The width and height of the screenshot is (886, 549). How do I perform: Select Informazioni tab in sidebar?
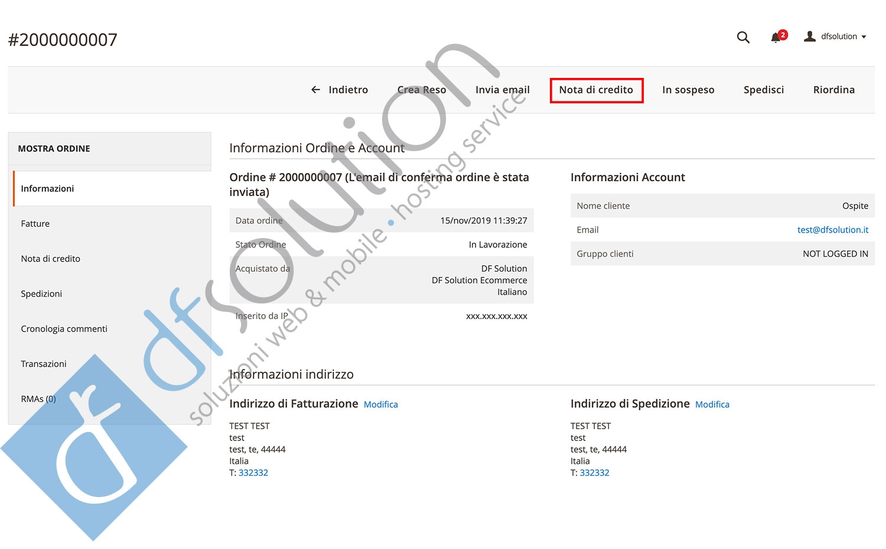point(112,188)
